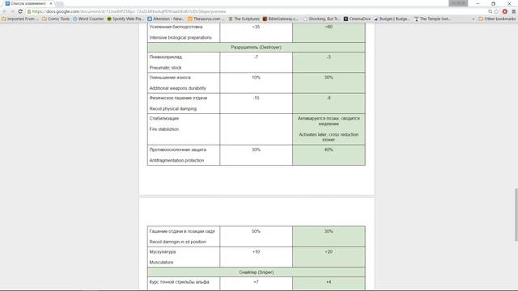Select the Google Docs document tab
Image resolution: width=518 pixels, height=291 pixels.
coord(28,3)
